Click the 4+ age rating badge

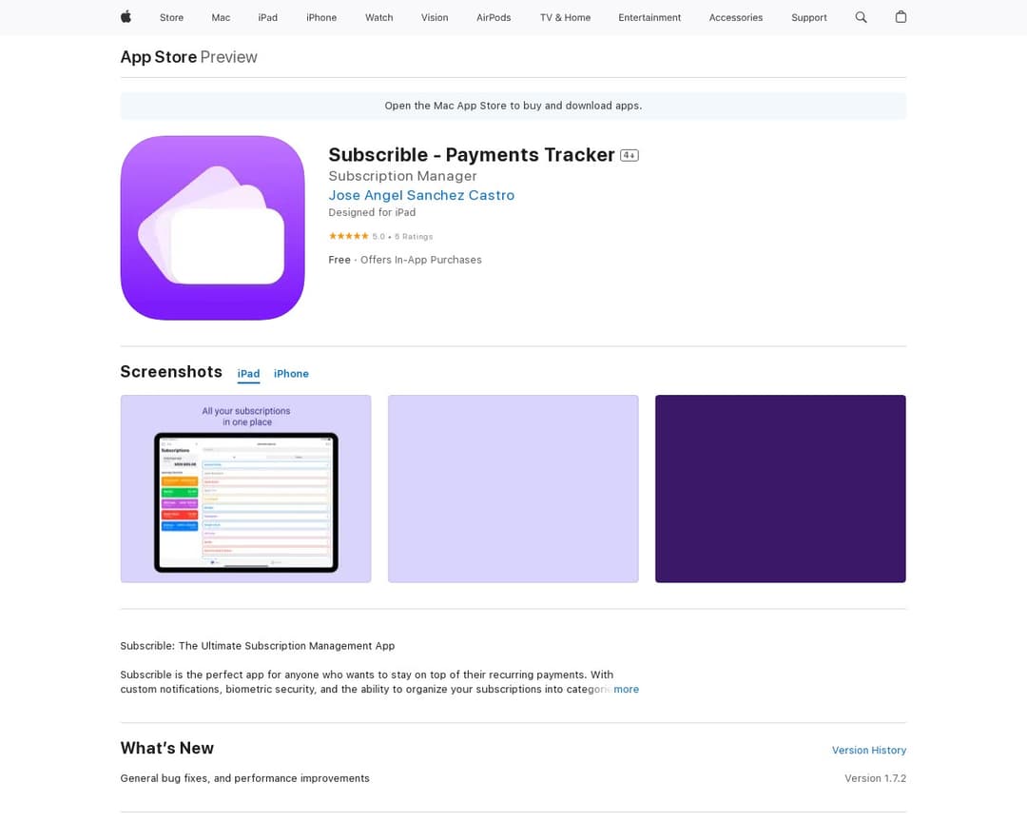tap(629, 155)
